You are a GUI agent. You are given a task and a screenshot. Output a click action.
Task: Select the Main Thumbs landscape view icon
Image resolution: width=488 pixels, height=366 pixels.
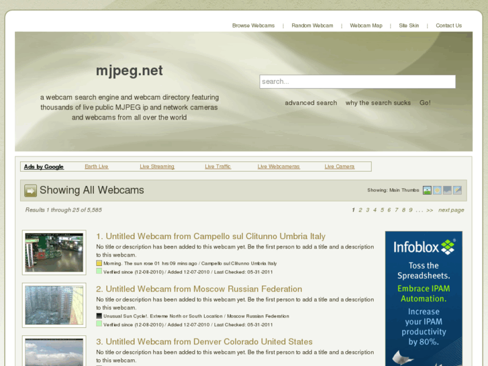(x=427, y=190)
